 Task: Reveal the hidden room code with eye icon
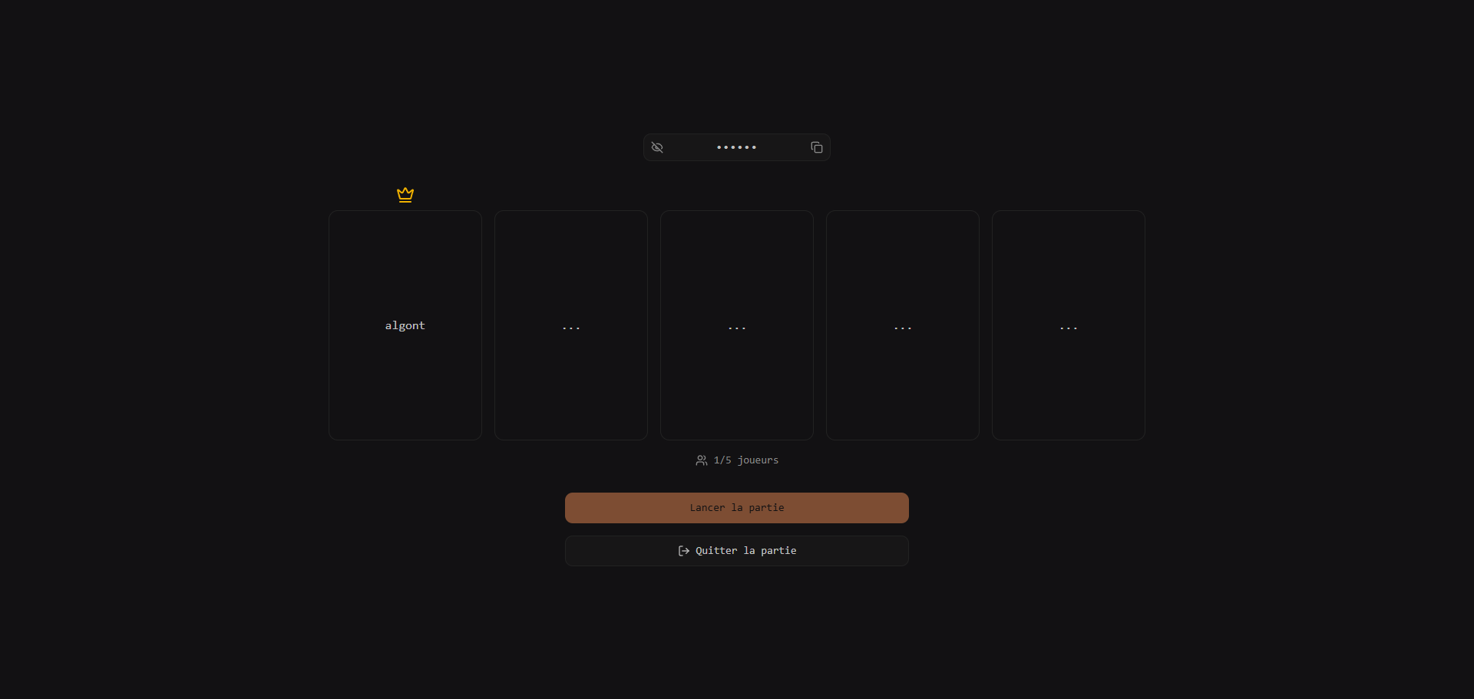[x=657, y=147]
